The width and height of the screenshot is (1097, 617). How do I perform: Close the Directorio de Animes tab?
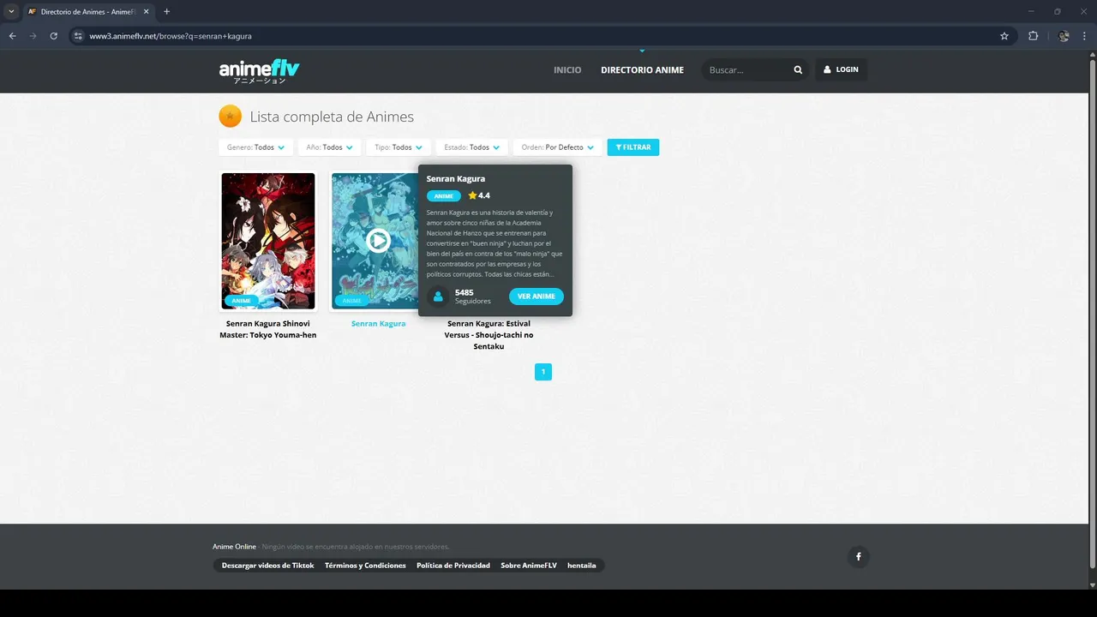tap(146, 11)
